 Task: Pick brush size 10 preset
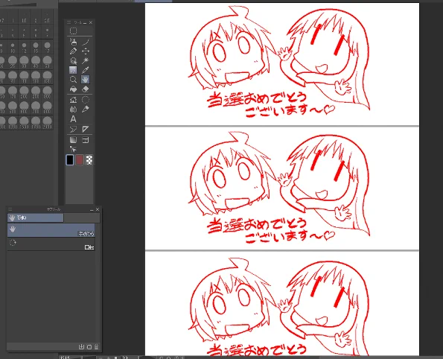[13, 47]
